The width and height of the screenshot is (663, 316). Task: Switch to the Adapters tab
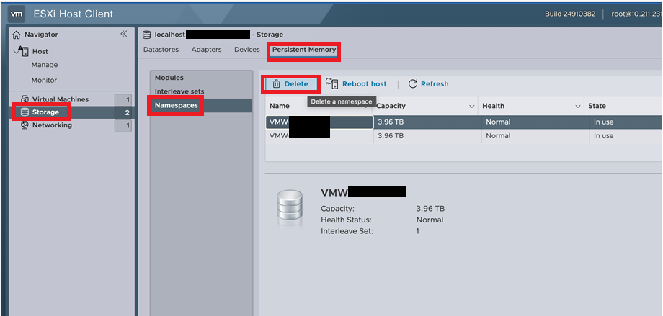[206, 50]
